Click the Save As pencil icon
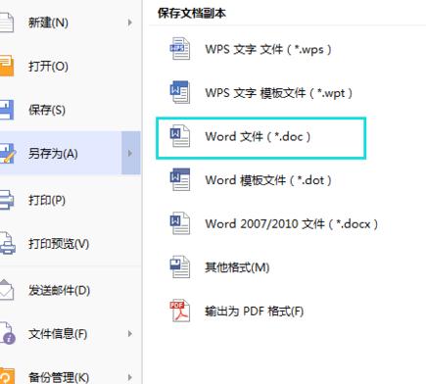Image resolution: width=426 pixels, height=384 pixels. [x=7, y=153]
